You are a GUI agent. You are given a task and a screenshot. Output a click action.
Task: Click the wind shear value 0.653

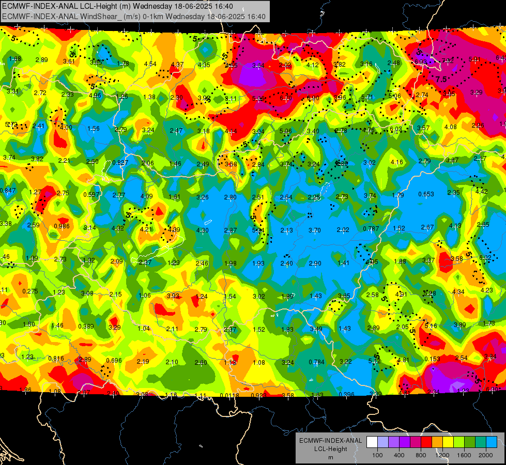(426, 194)
